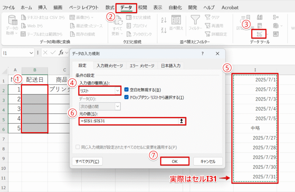This screenshot has width=295, height=192.
Task: Click ブックのリンク in the ribbon
Action: (x=139, y=34)
